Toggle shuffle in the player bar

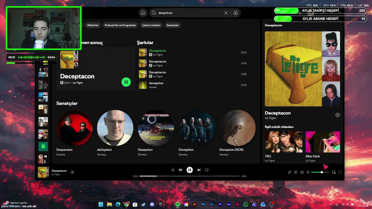point(173,170)
